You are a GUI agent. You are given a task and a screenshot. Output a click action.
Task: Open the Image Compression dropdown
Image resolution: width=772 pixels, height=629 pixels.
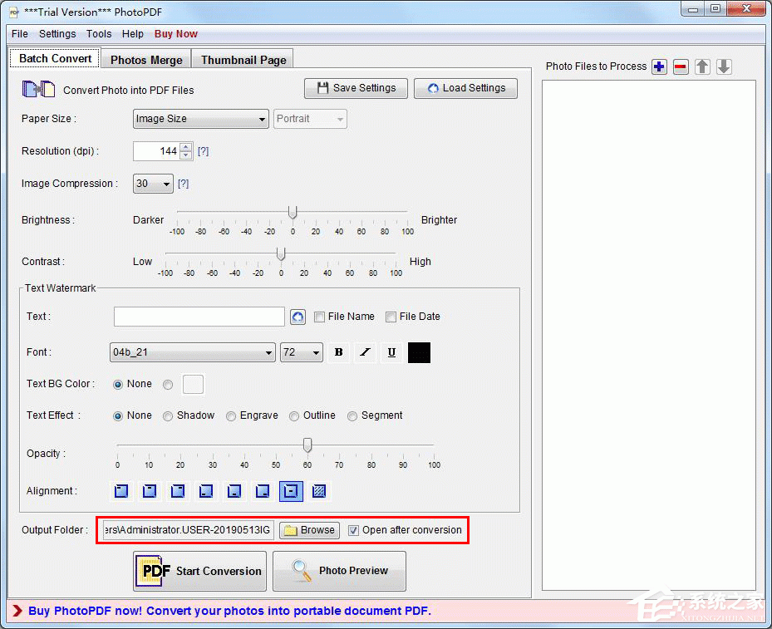(153, 184)
